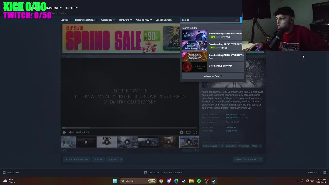Follow Metro Exodus
329x185 pixels.
pos(98,160)
